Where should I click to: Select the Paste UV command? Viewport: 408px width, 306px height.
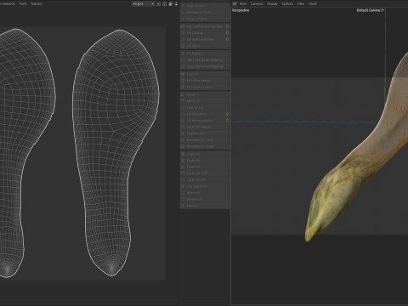click(x=205, y=161)
